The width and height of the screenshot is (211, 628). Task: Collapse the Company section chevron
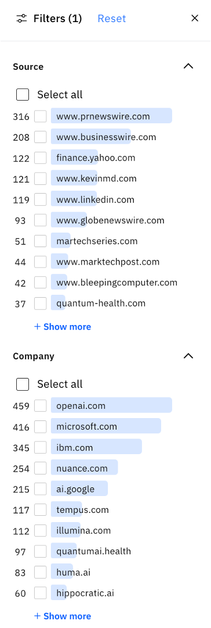pos(188,356)
